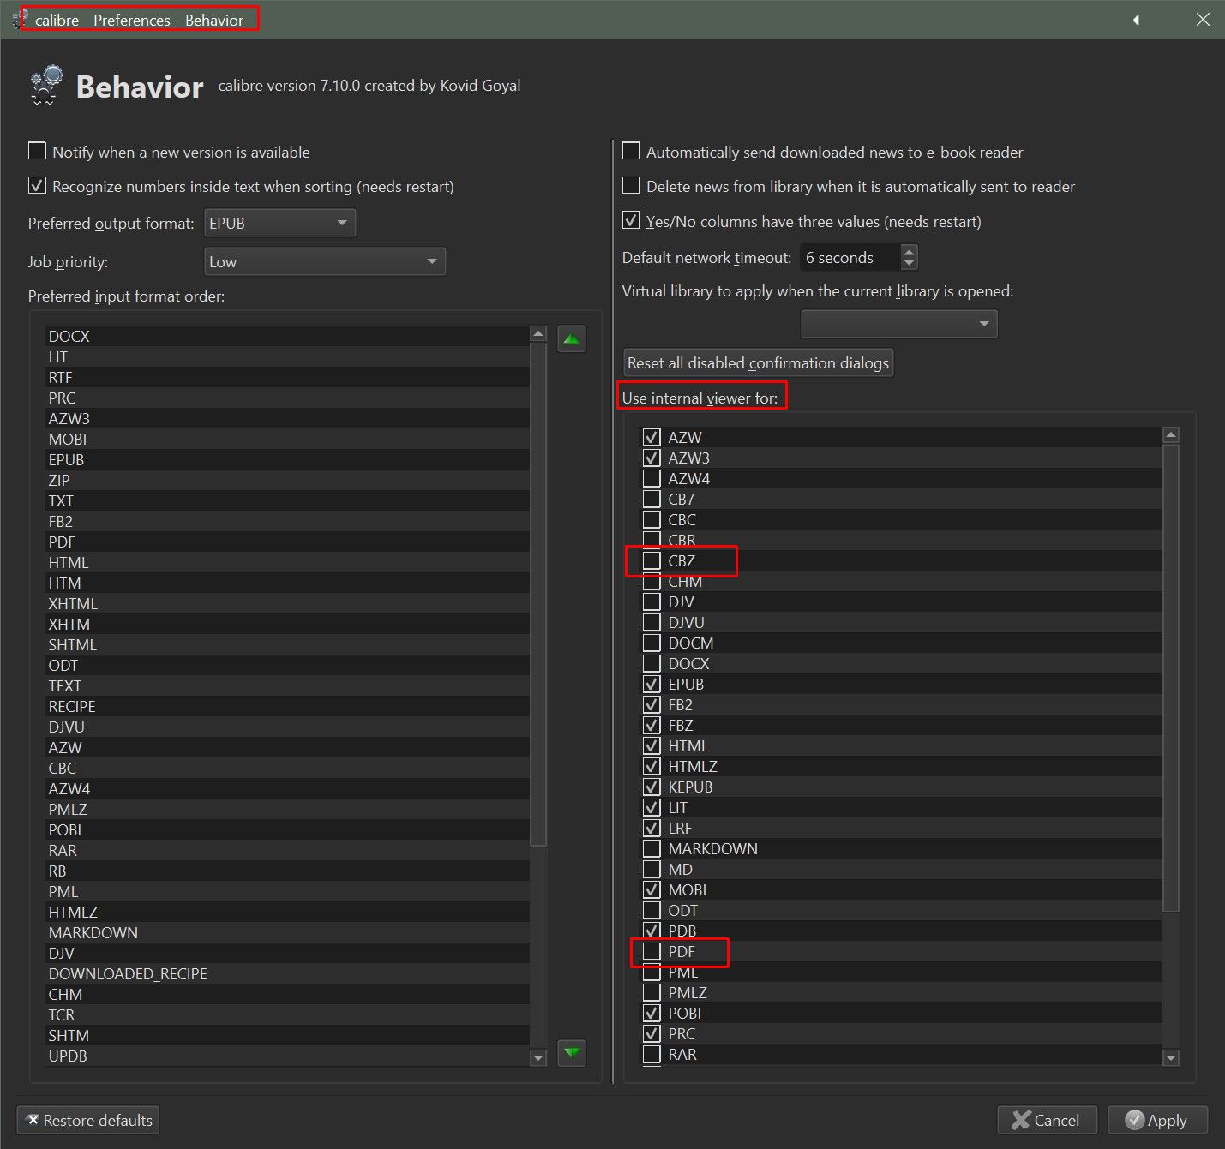
Task: Increase the default network timeout value
Action: tap(910, 251)
